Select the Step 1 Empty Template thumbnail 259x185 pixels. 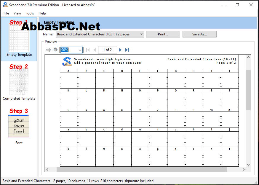pos(19,39)
